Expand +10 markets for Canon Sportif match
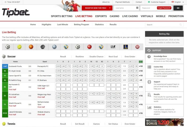This screenshot has width=187, height=127. pyautogui.click(x=141, y=76)
